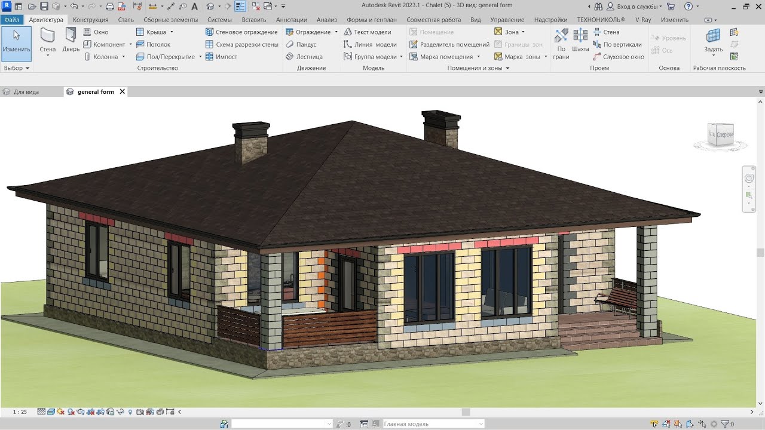765x430 pixels.
Task: Select the Окно (Window) tool
Action: (x=96, y=32)
